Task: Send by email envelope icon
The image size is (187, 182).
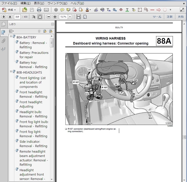Action: point(46,10)
